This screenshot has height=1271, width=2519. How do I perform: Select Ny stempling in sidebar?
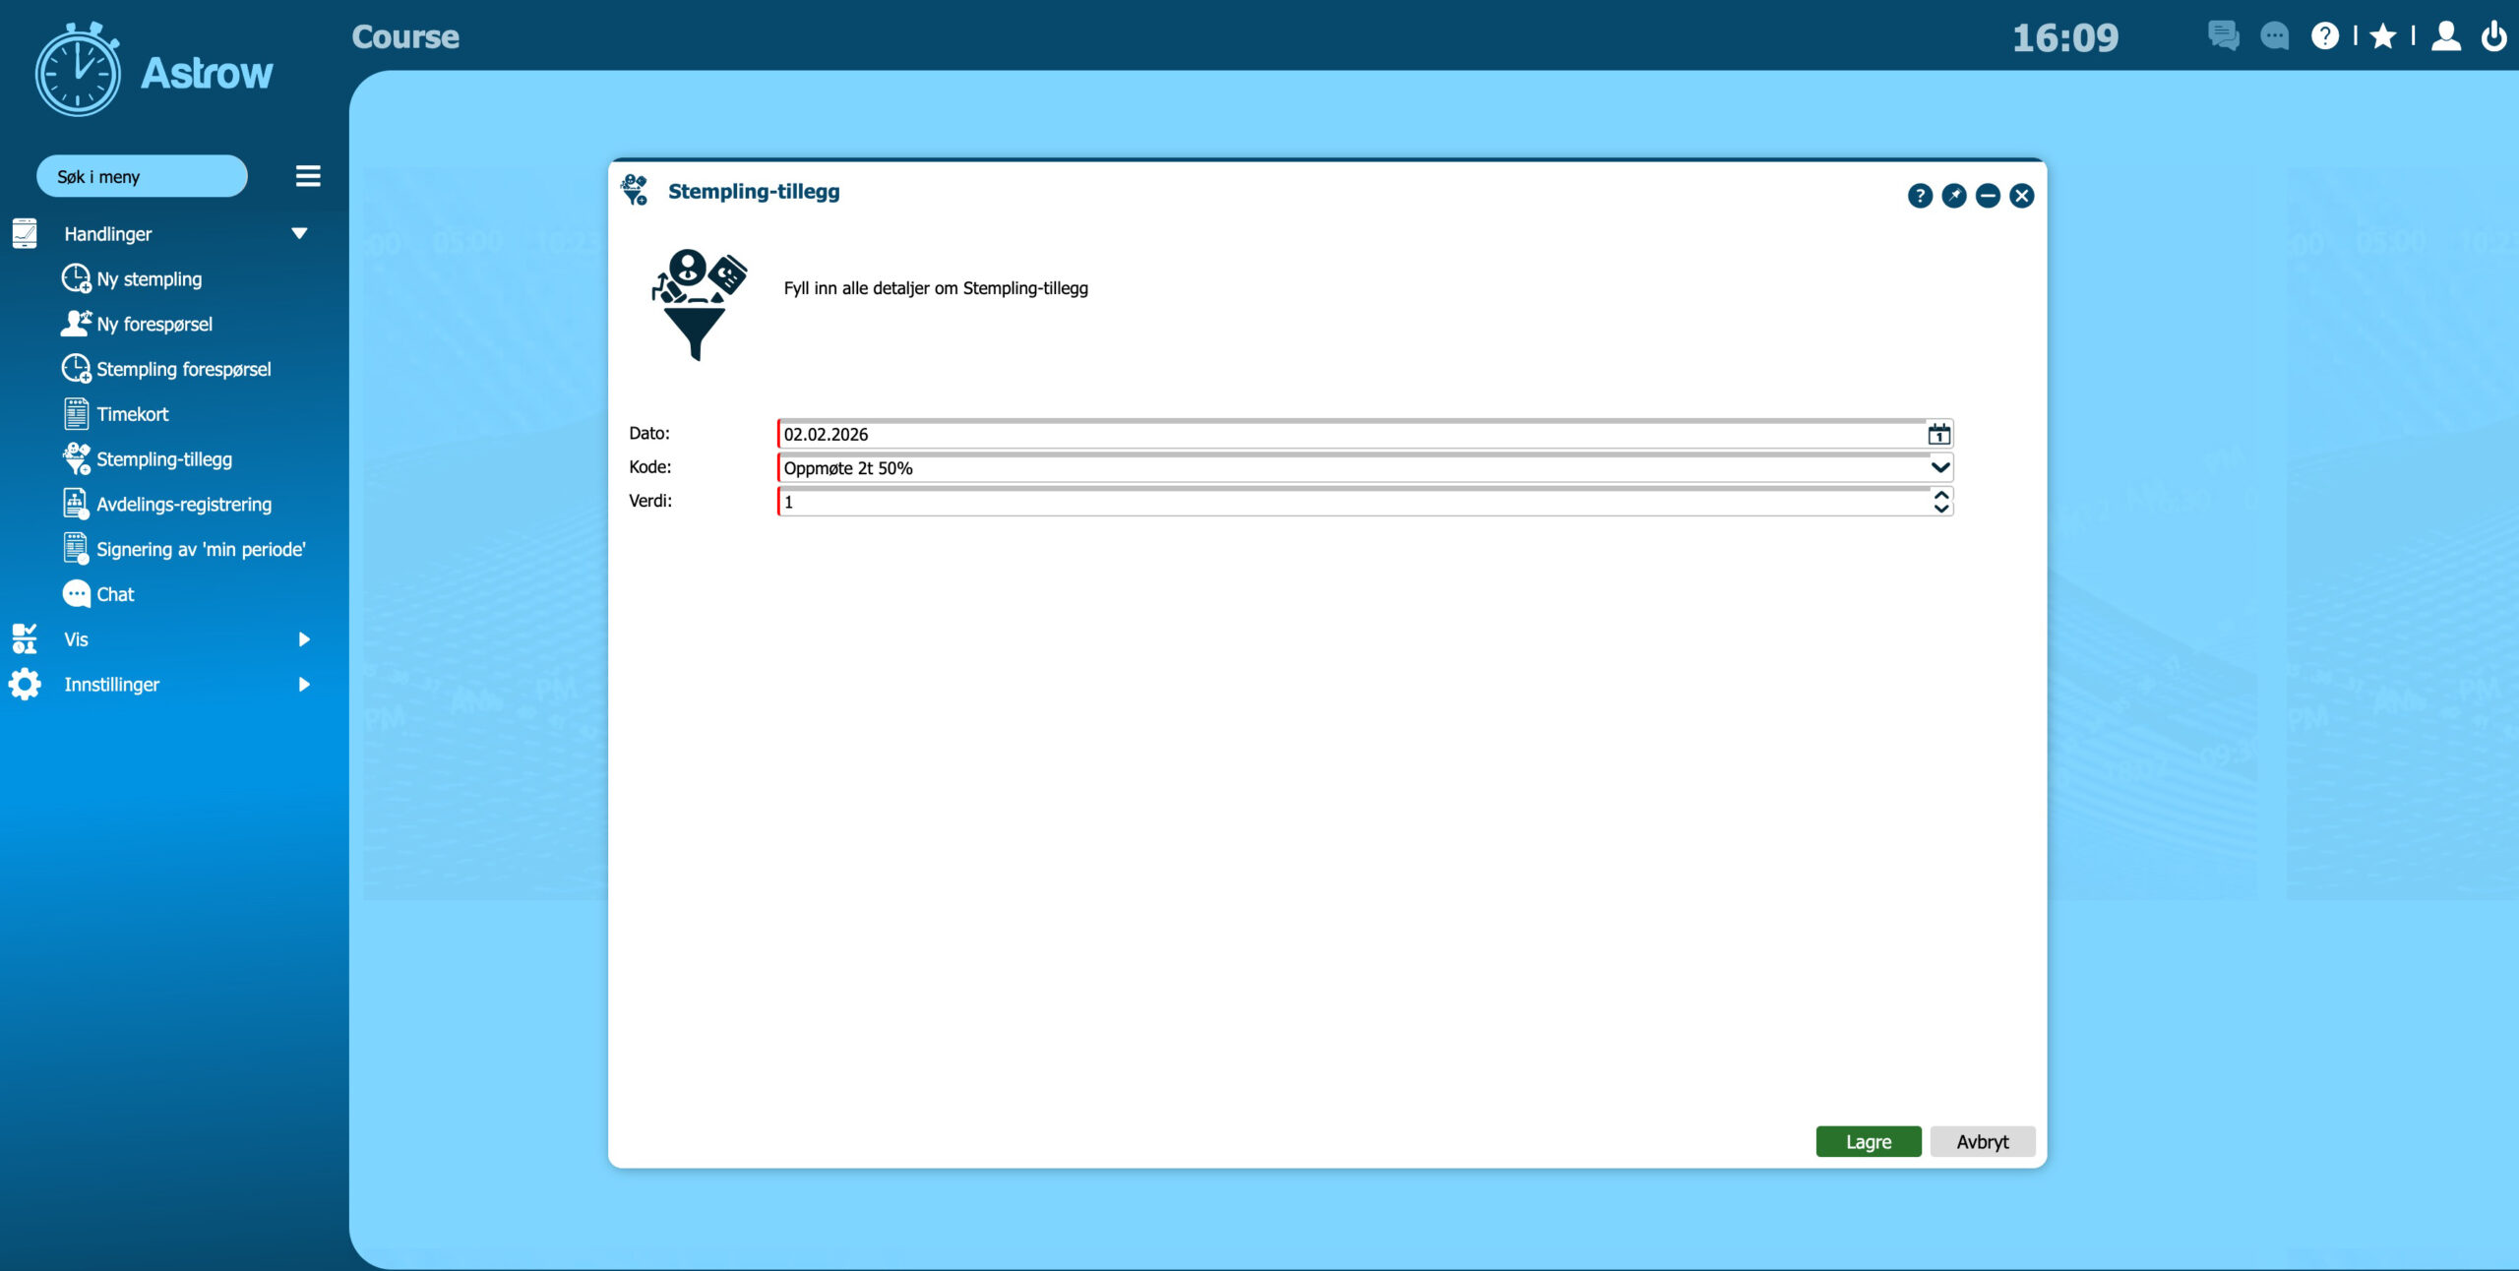point(149,279)
